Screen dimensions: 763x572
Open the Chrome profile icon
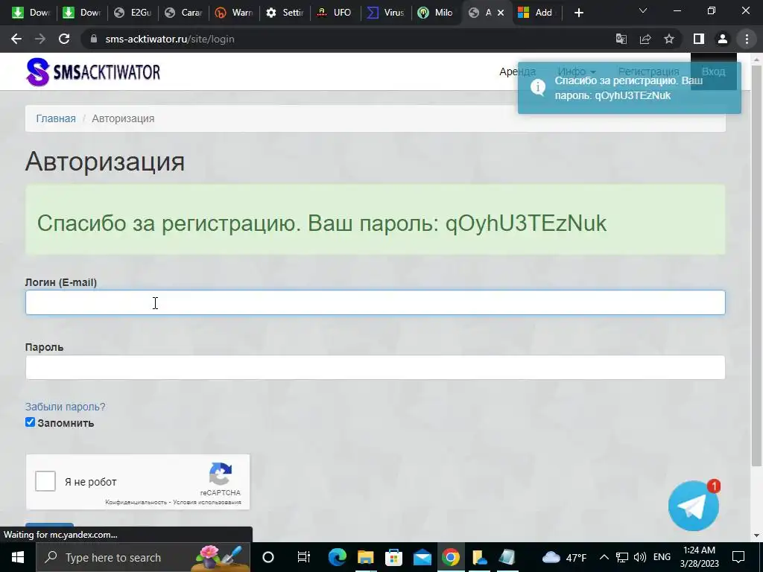click(723, 39)
